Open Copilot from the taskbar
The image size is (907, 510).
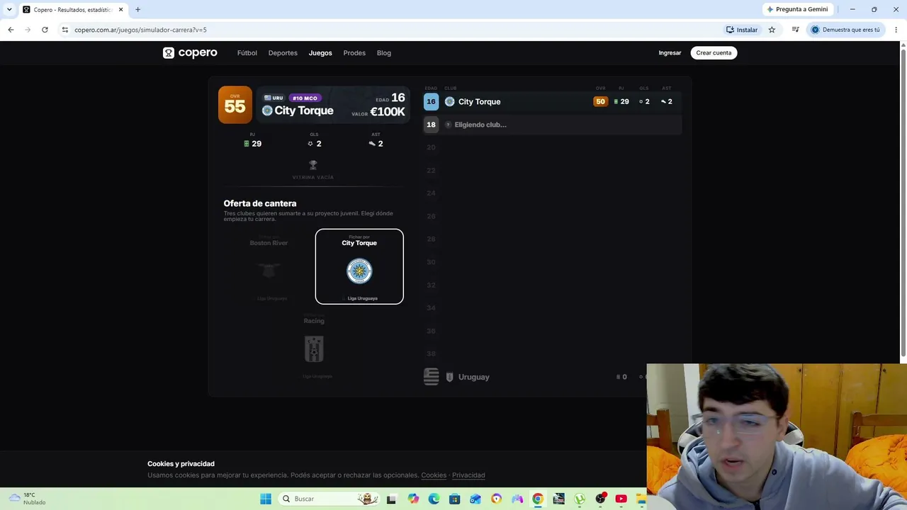[x=414, y=499]
